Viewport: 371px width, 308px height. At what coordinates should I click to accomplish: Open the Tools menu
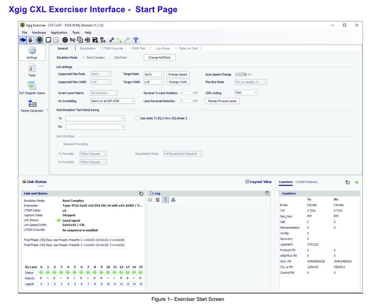coord(76,32)
